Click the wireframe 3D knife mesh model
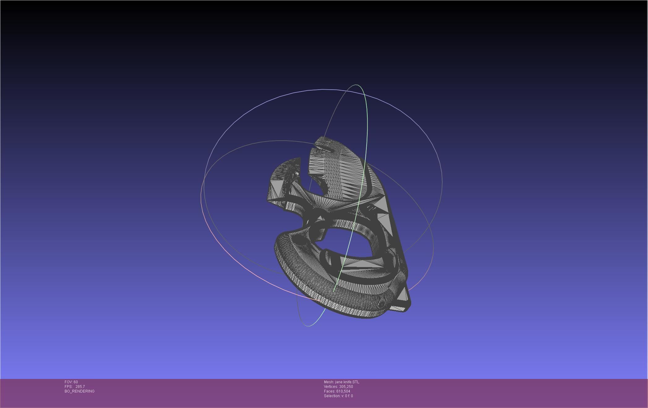Image resolution: width=648 pixels, height=408 pixels. pos(339,227)
